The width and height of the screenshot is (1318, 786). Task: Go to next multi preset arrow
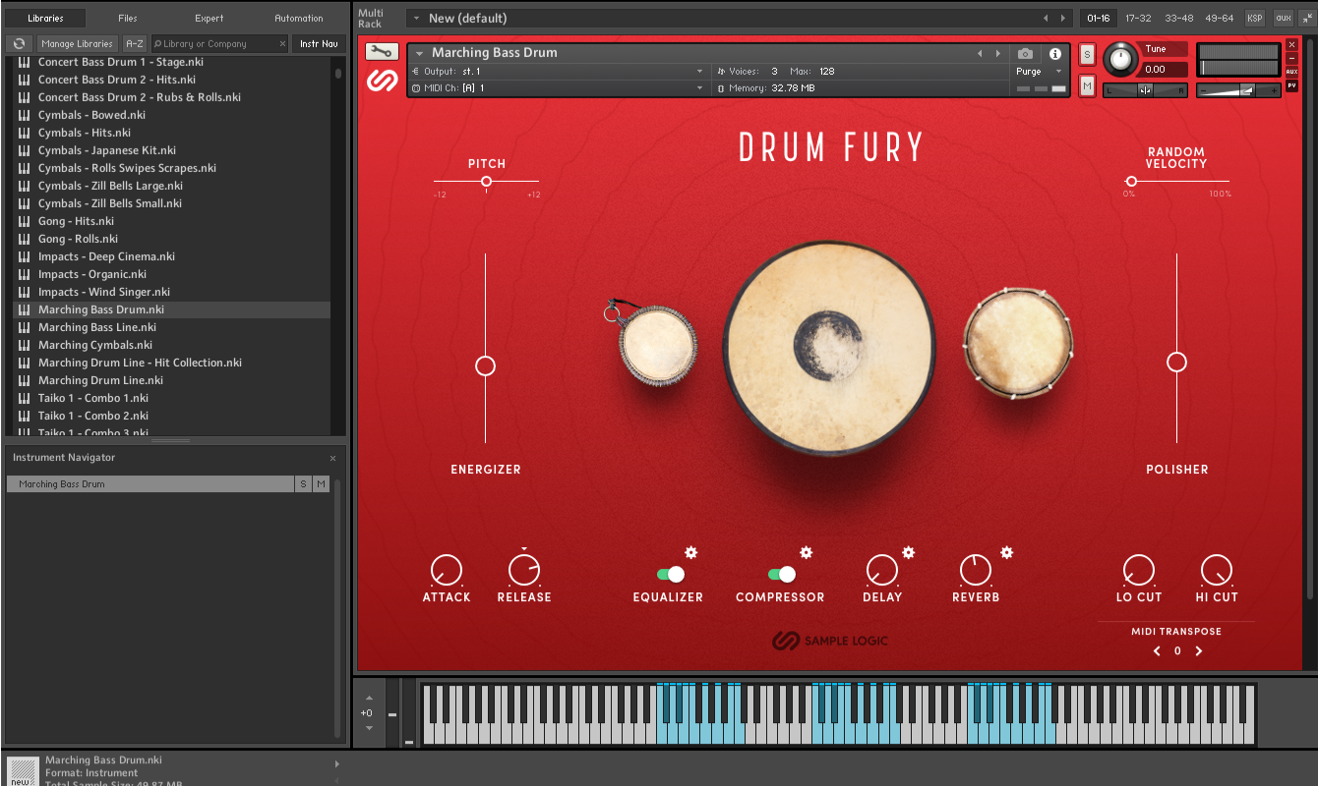click(x=1063, y=19)
